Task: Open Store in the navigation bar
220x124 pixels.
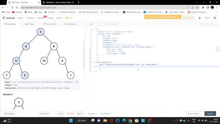Action: pos(69,18)
